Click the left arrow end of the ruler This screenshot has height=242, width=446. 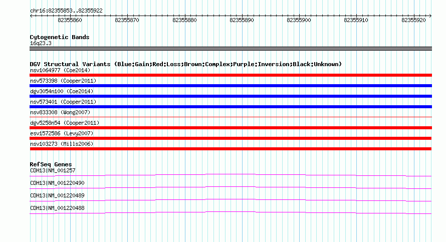[x=31, y=16]
